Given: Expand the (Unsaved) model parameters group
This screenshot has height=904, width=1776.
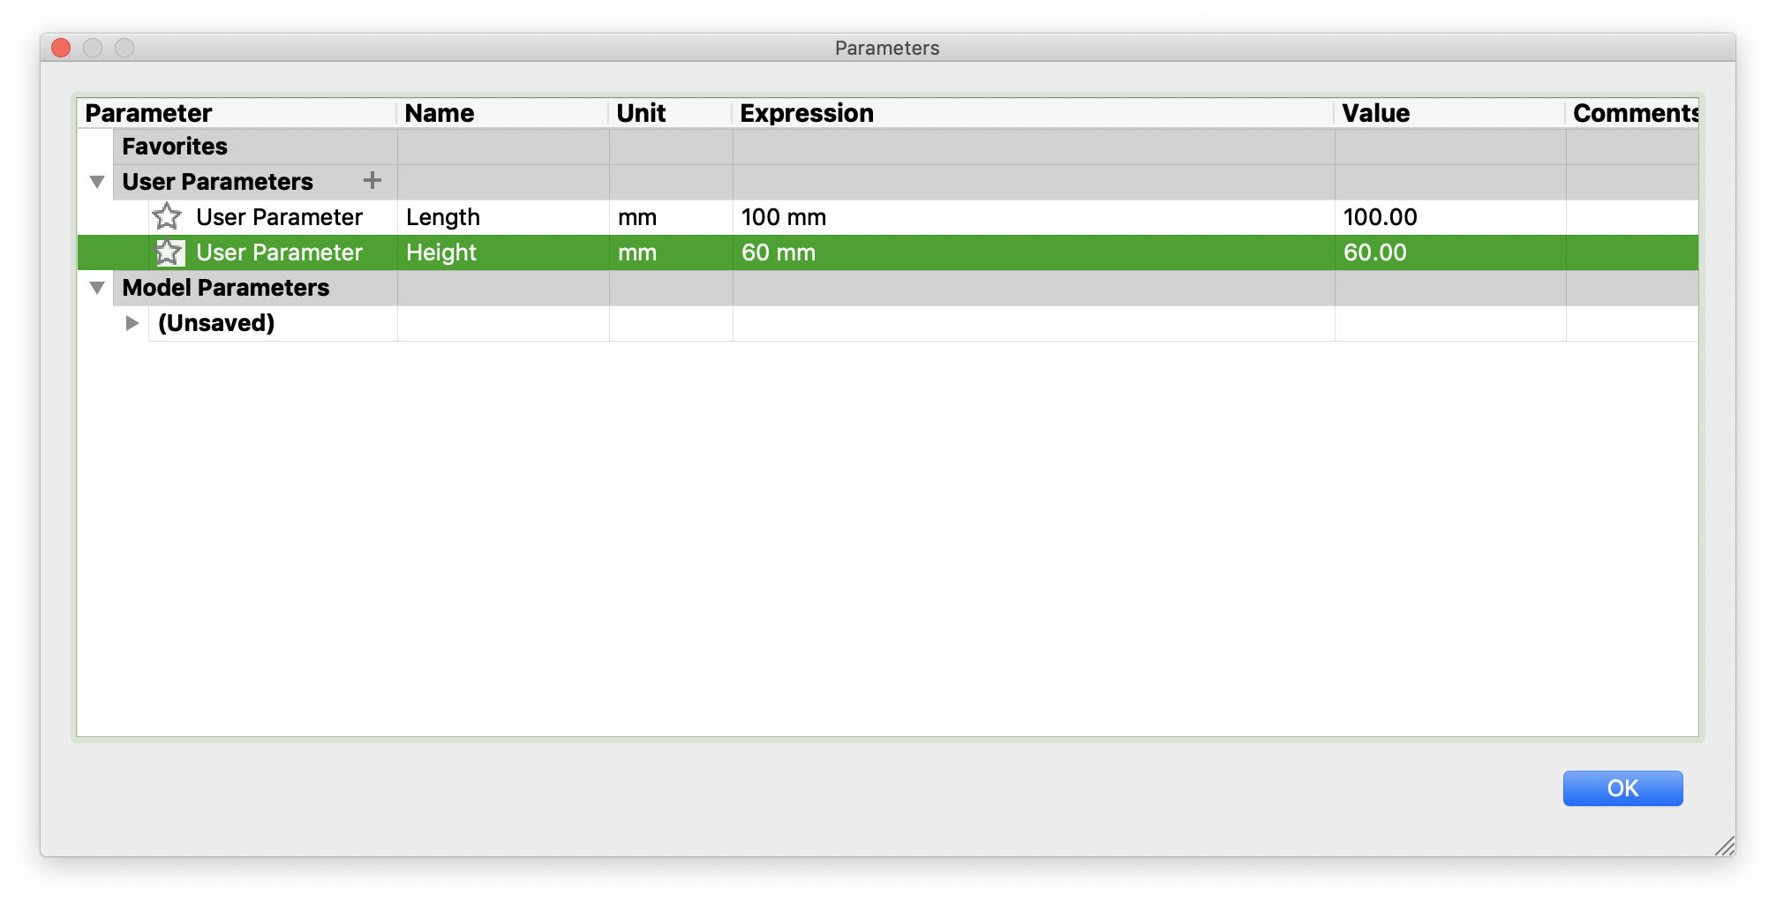Looking at the screenshot, I should pyautogui.click(x=132, y=322).
